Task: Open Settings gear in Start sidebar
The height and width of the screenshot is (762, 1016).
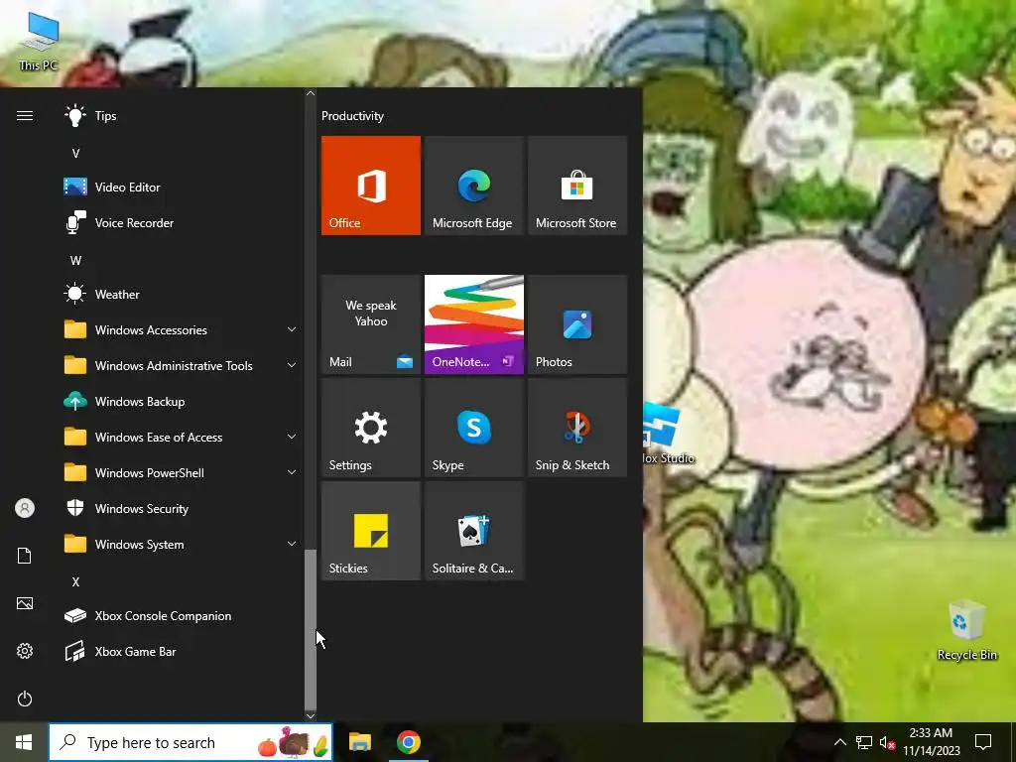Action: tap(25, 651)
